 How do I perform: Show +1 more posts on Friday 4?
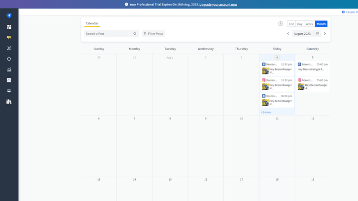(266, 112)
